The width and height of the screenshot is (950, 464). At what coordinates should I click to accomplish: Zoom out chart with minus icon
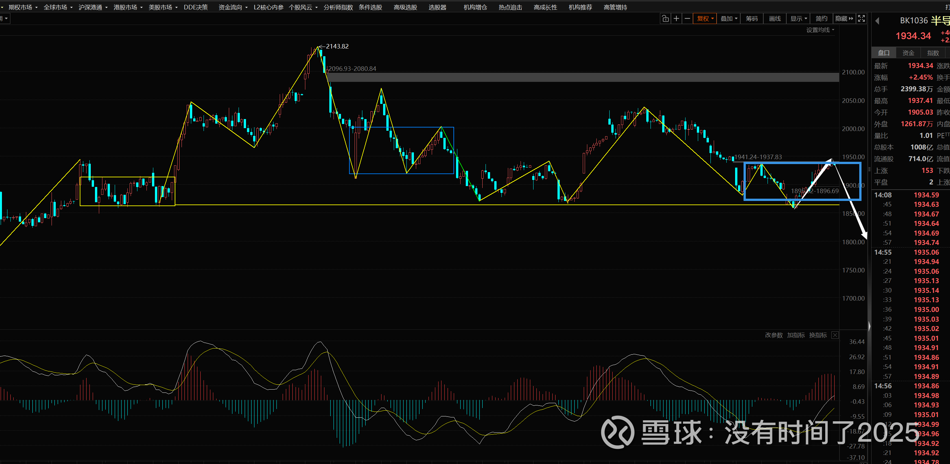(x=687, y=18)
